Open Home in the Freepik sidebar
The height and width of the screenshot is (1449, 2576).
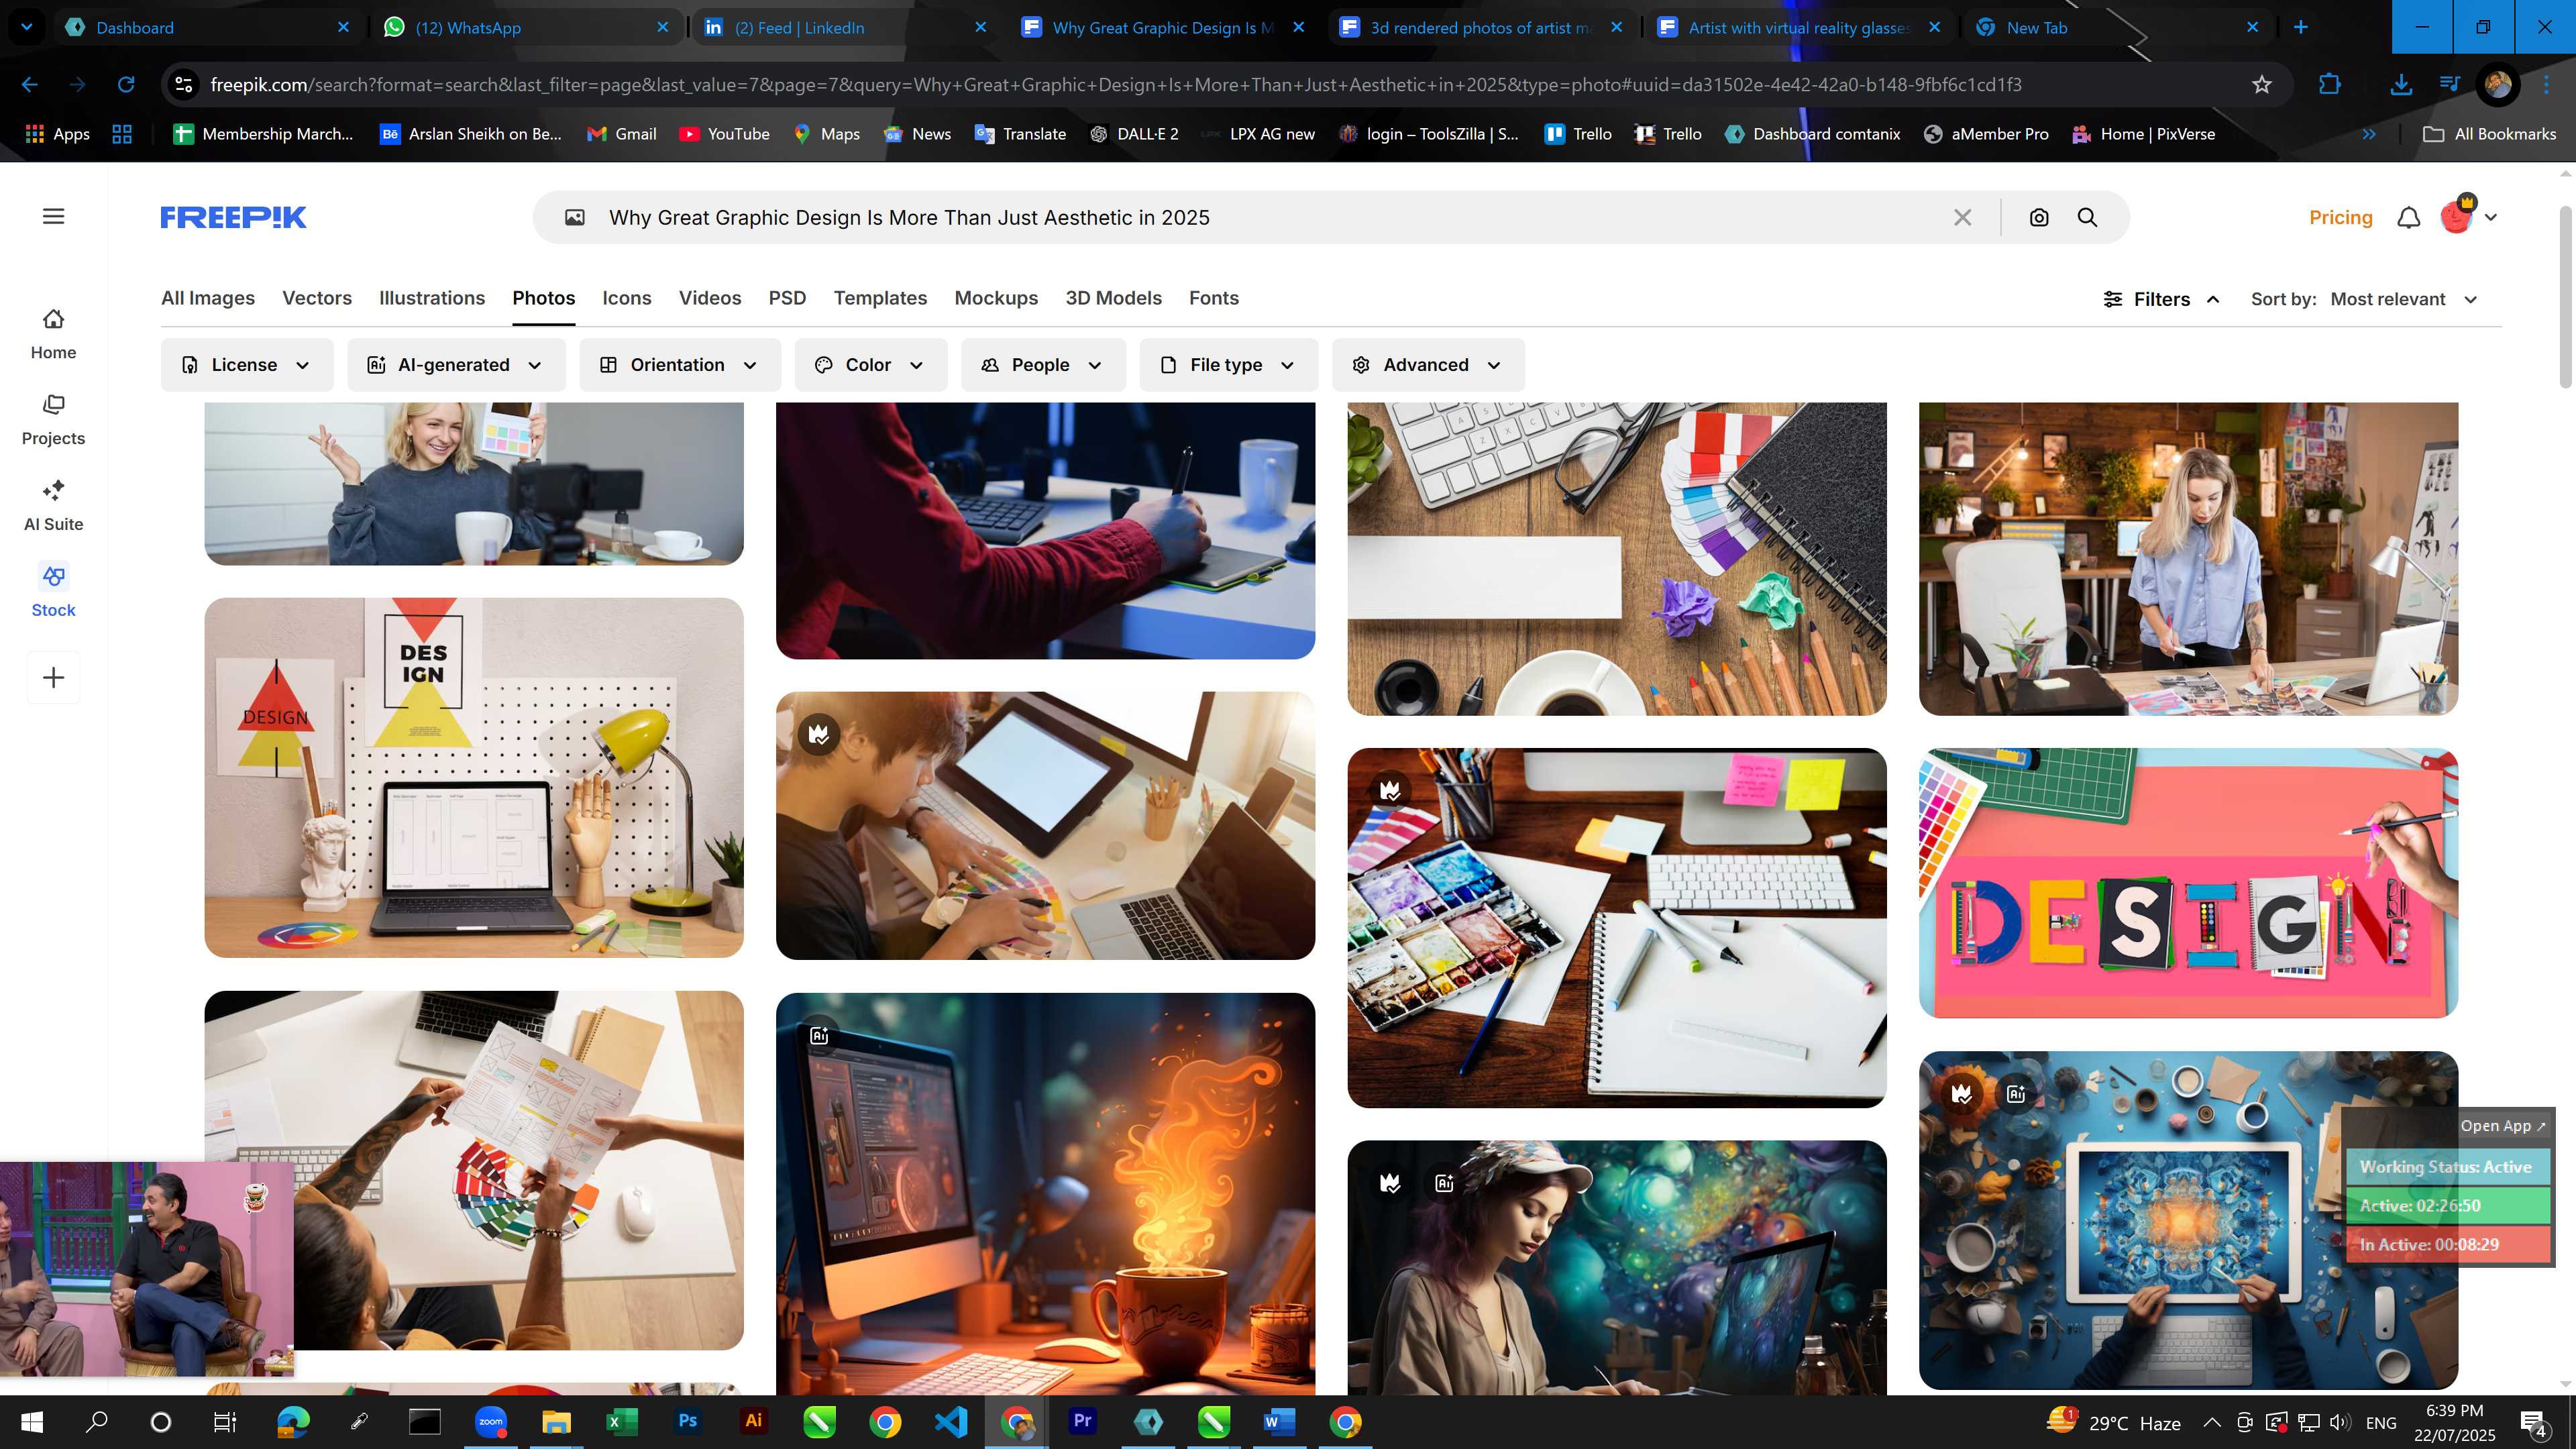(x=53, y=334)
